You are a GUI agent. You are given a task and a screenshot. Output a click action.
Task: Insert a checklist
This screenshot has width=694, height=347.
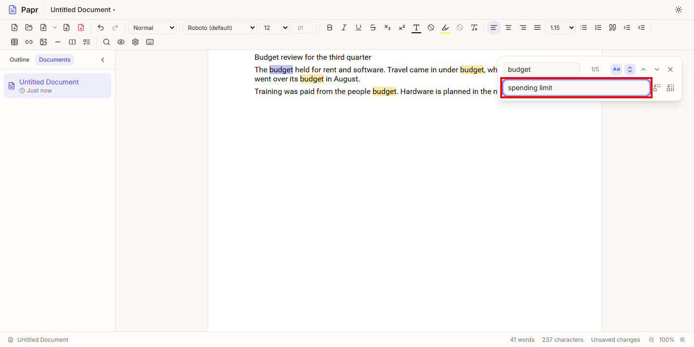pyautogui.click(x=87, y=42)
